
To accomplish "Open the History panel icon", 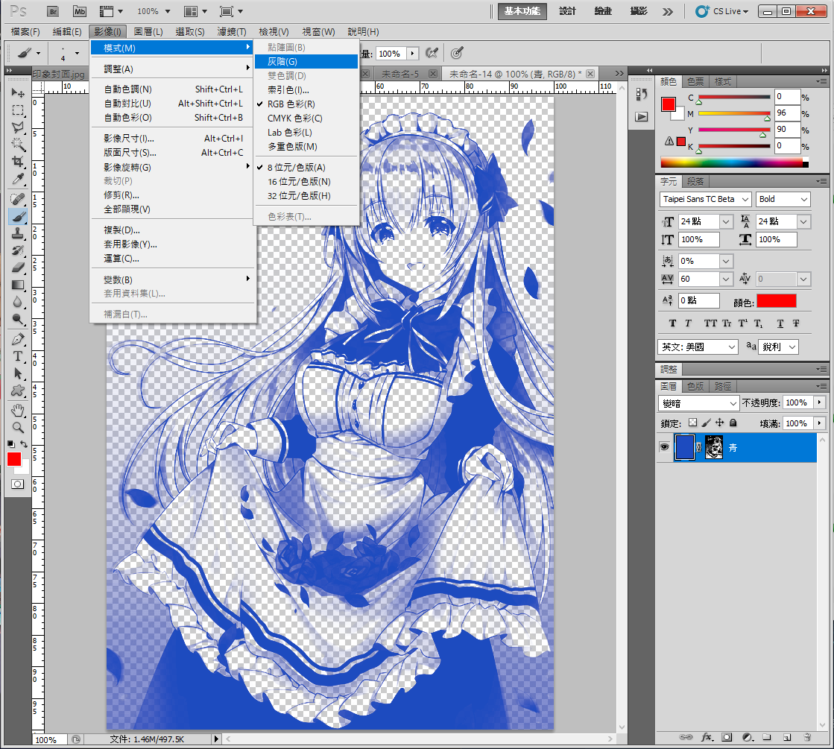I will [x=642, y=95].
